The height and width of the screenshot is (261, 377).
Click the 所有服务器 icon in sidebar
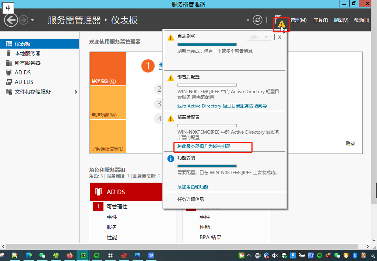tap(9, 63)
